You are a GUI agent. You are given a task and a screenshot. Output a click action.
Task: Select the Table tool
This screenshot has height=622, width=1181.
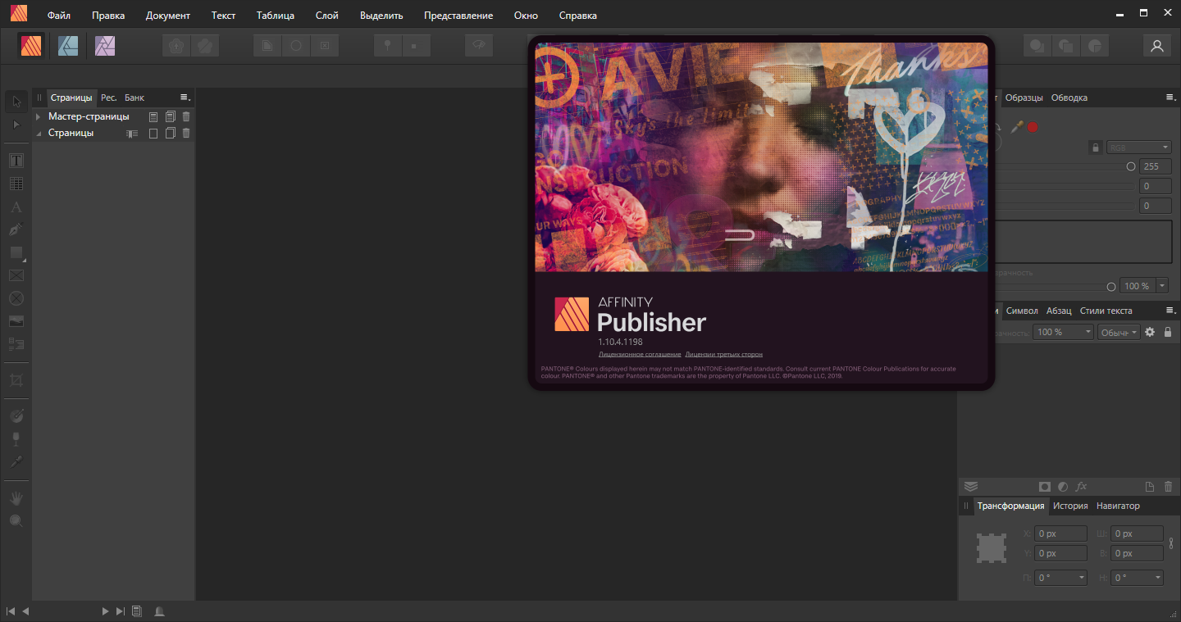click(x=16, y=184)
